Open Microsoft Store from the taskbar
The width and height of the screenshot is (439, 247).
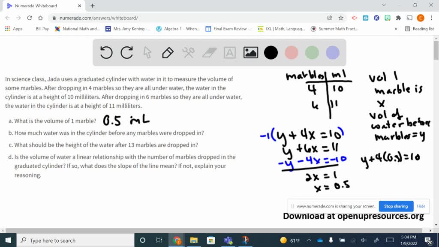click(x=211, y=240)
